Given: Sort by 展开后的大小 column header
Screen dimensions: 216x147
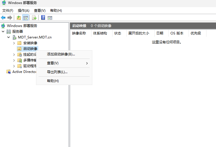Looking at the screenshot, I should pos(140,33).
